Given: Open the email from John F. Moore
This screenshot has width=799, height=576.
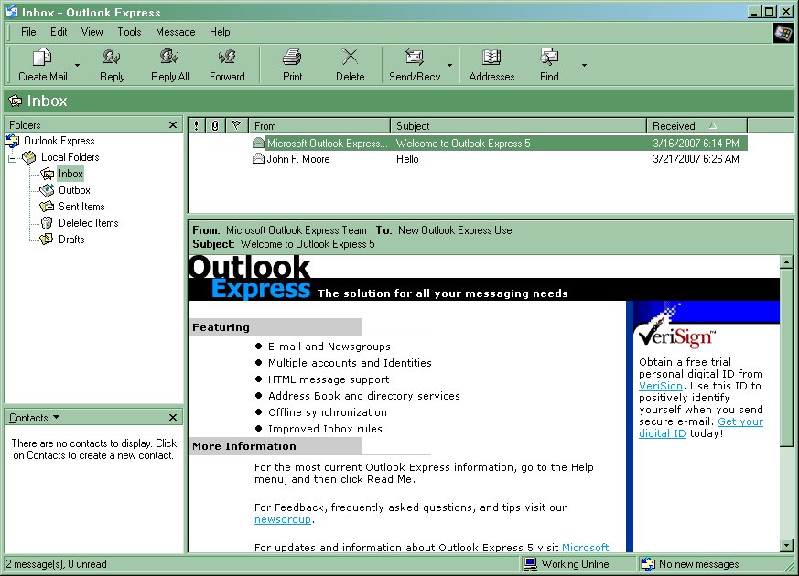Looking at the screenshot, I should tap(297, 159).
